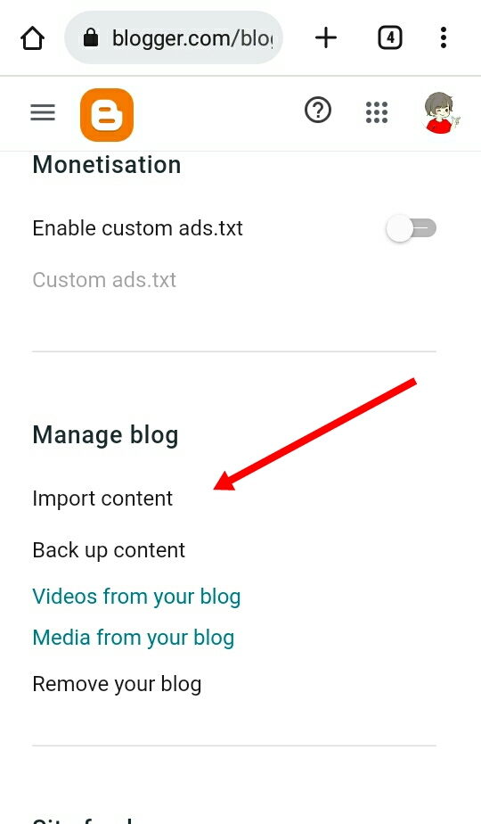Follow the Videos from your blog link
This screenshot has width=481, height=824.
point(136,597)
